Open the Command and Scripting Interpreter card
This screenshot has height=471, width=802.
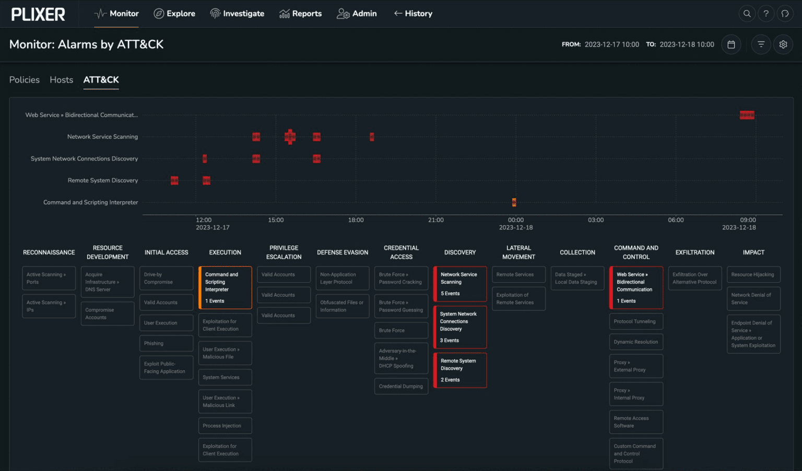(225, 287)
